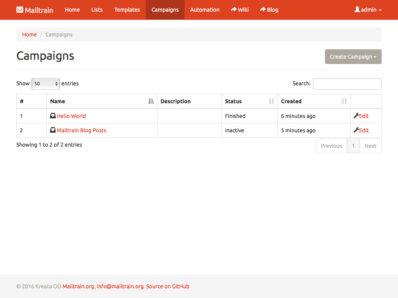Sort by Created using its sort arrows
Image resolution: width=398 pixels, height=298 pixels.
[x=344, y=101]
